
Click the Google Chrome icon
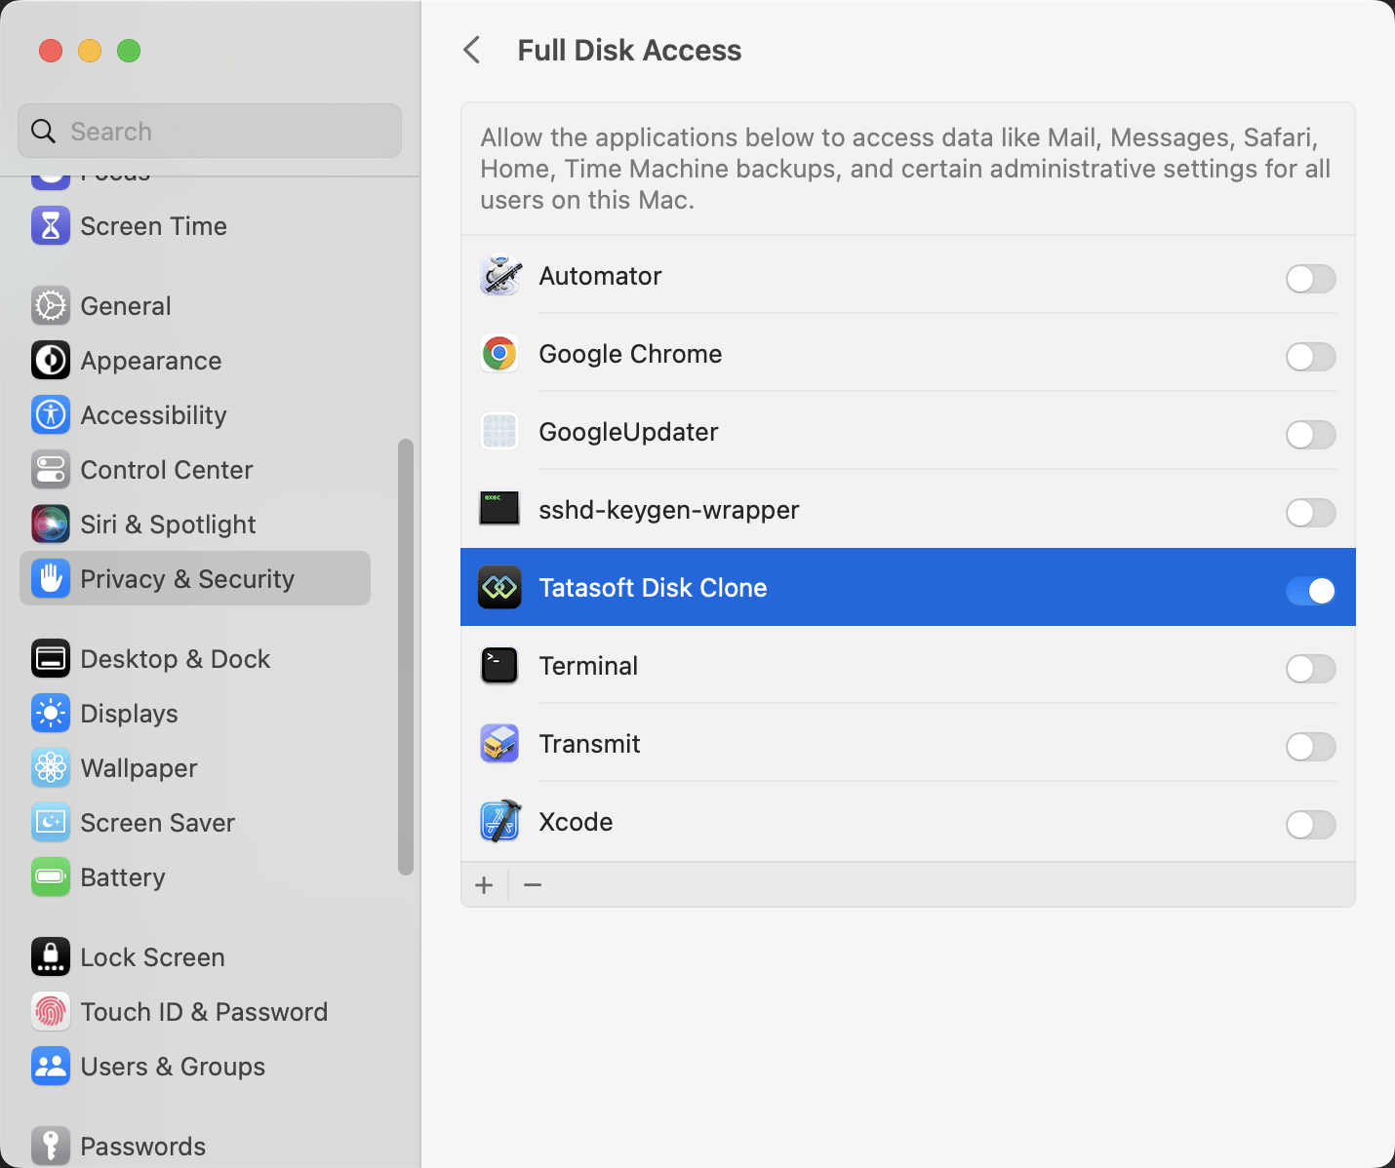499,354
